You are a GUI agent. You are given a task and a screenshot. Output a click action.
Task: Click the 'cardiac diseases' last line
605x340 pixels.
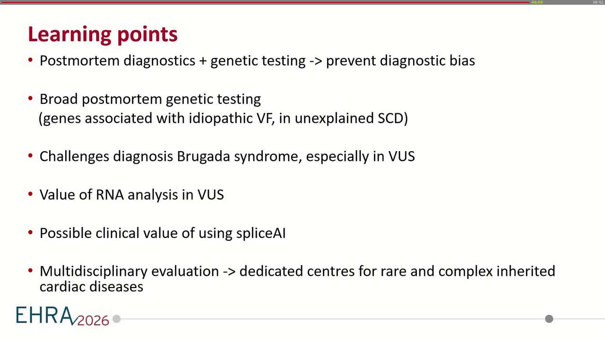[91, 286]
